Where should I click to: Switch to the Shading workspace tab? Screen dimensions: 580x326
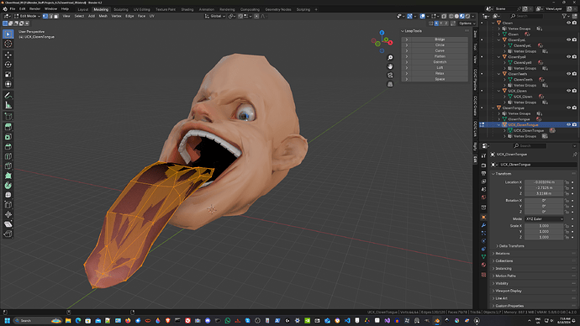[187, 9]
